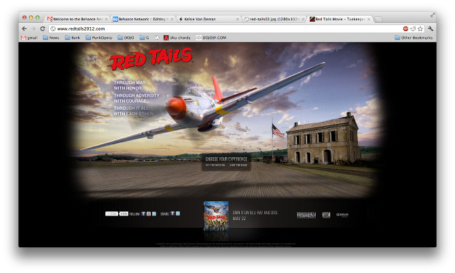The height and width of the screenshot is (273, 455).
Task: Close the red-tails02.jpg tab
Action: pos(303,19)
